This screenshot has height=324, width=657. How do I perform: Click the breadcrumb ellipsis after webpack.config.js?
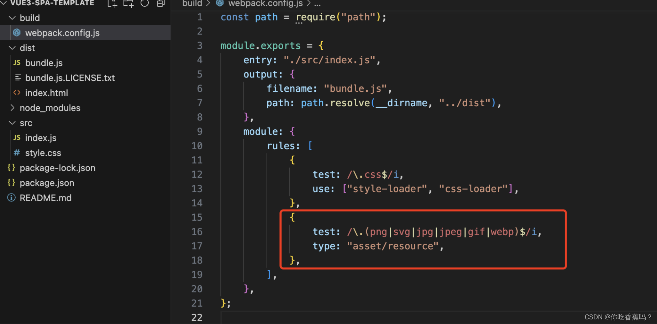[317, 4]
